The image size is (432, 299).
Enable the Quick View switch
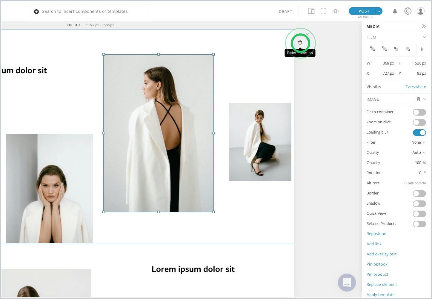click(419, 214)
